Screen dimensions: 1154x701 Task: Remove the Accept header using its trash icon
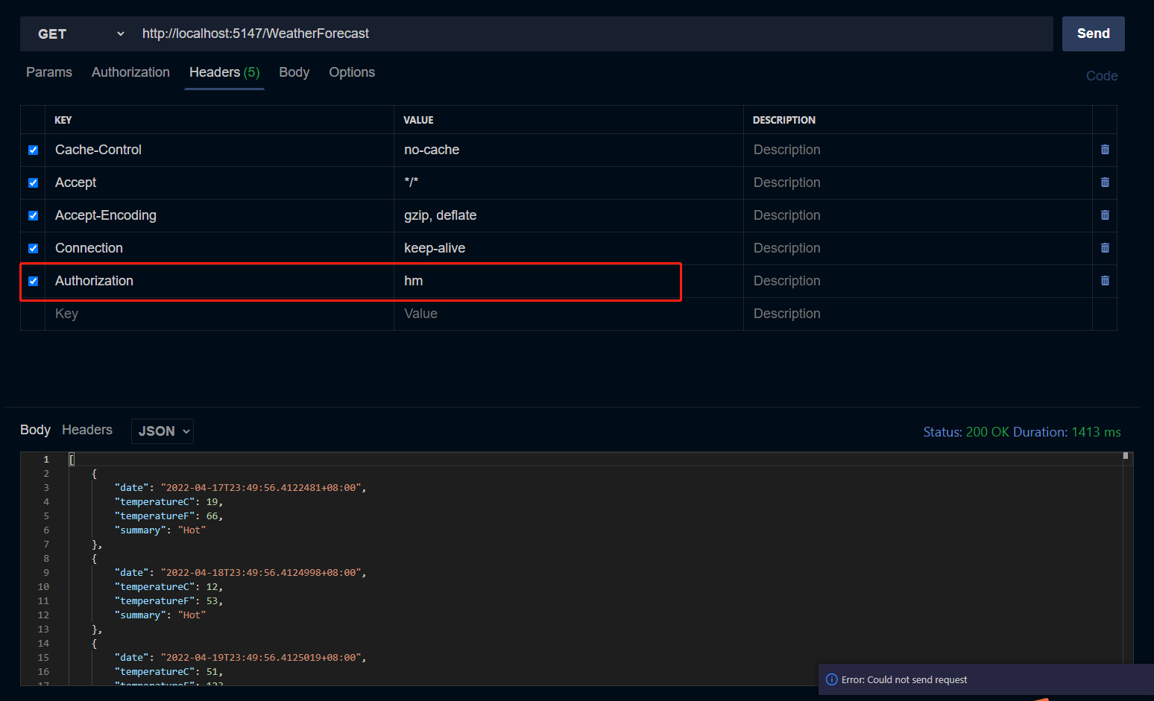click(1104, 183)
